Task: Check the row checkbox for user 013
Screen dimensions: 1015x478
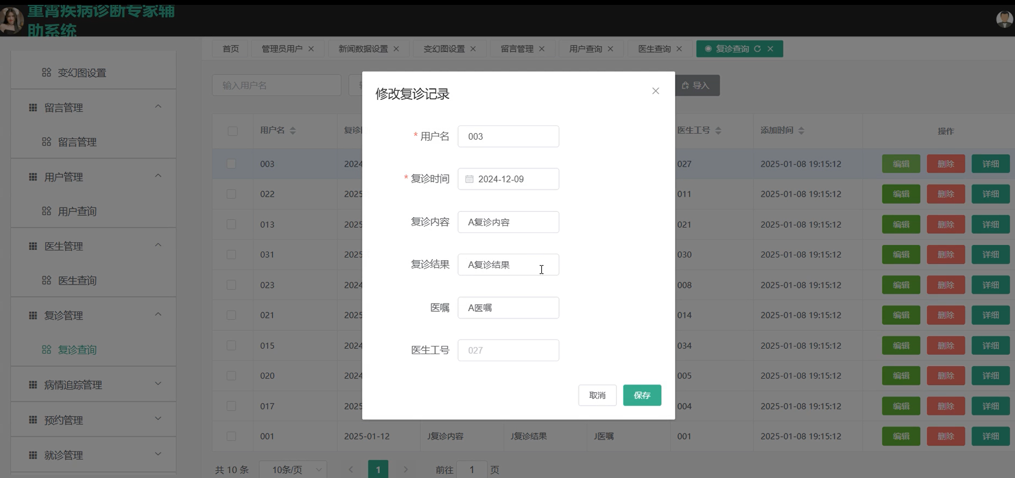Action: coord(231,224)
